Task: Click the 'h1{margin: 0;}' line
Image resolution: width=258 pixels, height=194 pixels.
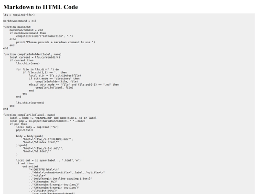Action: tap(43, 182)
